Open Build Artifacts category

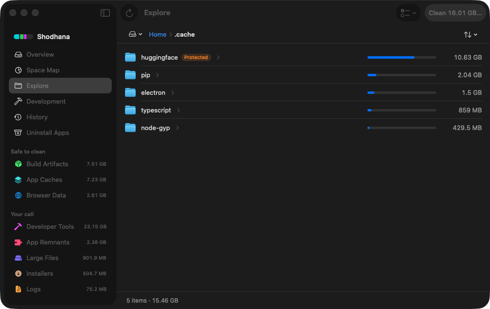tap(60, 164)
